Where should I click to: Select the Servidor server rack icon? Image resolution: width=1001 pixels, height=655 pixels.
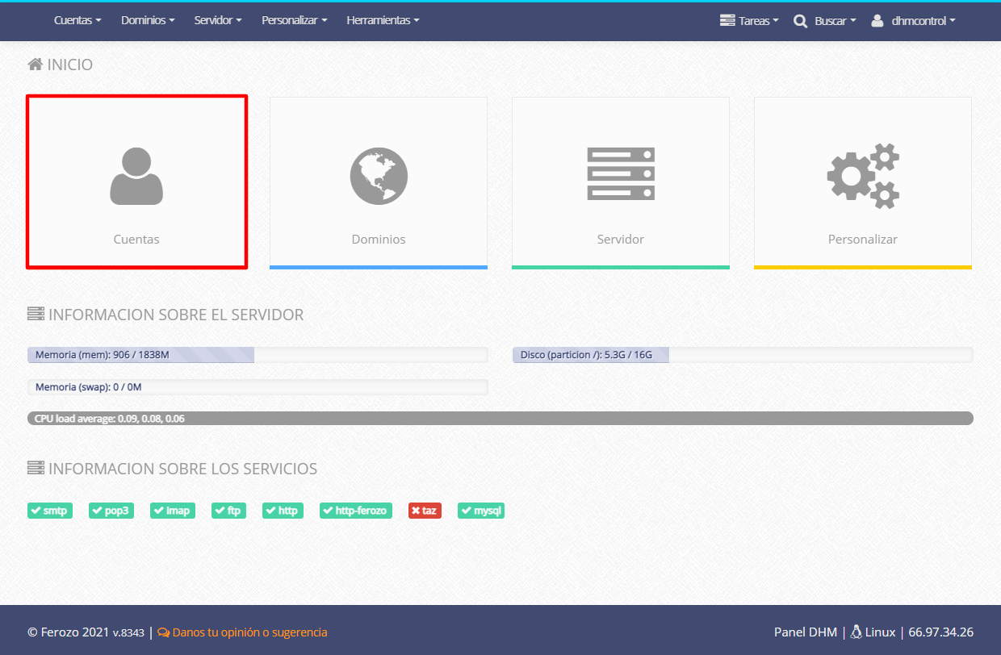click(621, 173)
